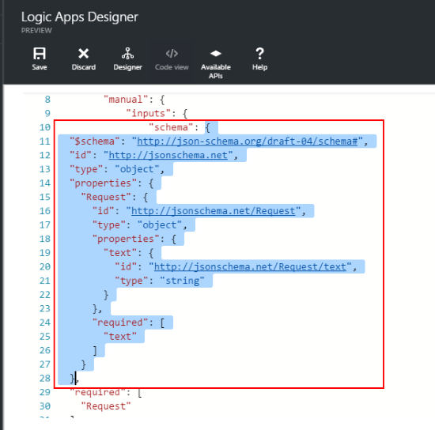This screenshot has width=435, height=430.
Task: Click line number 8 in the gutter
Action: tap(47, 100)
